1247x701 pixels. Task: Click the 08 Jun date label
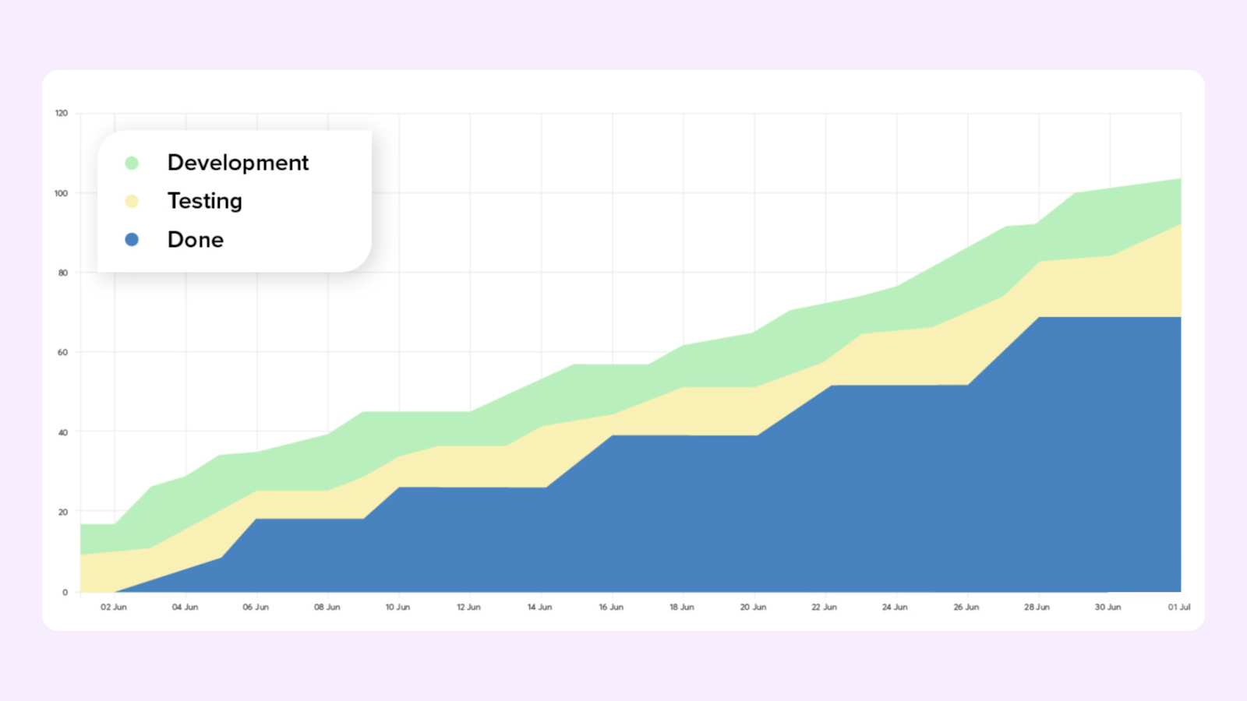click(x=327, y=607)
